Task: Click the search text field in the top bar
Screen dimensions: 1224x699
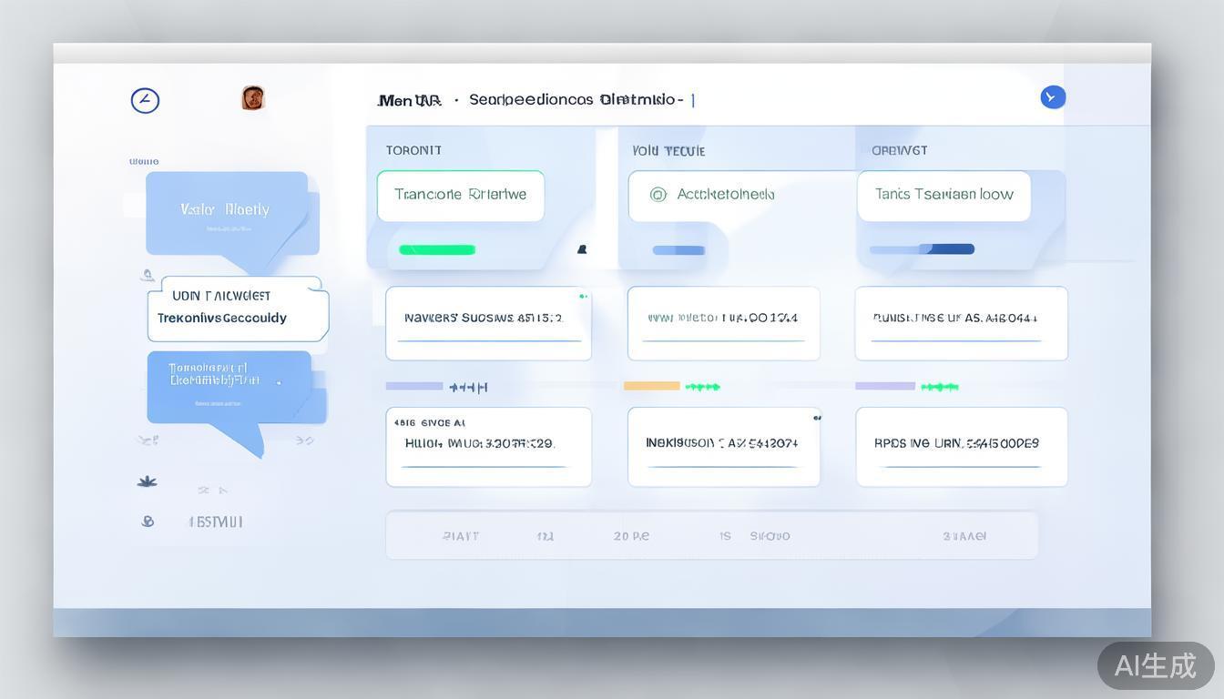Action: (575, 99)
